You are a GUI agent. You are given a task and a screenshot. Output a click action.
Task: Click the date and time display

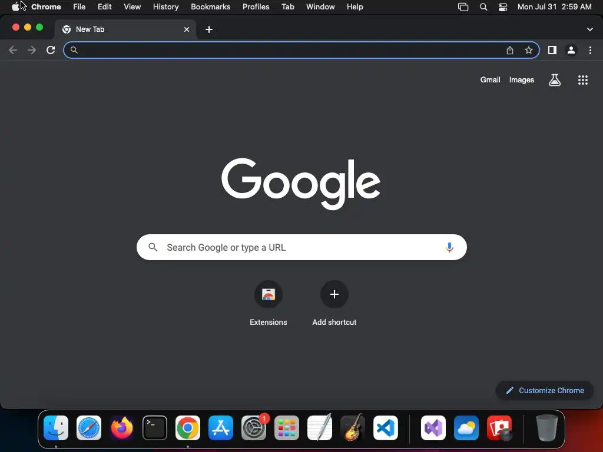pyautogui.click(x=554, y=6)
